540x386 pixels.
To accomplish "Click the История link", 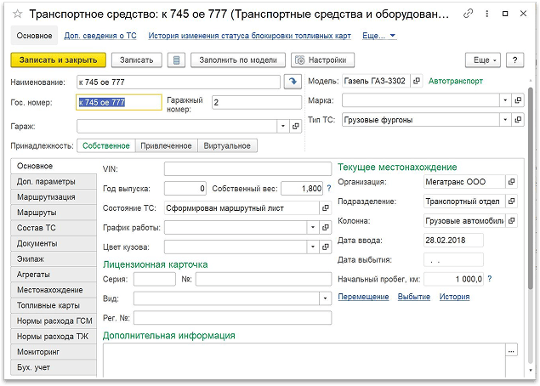I will (x=454, y=297).
